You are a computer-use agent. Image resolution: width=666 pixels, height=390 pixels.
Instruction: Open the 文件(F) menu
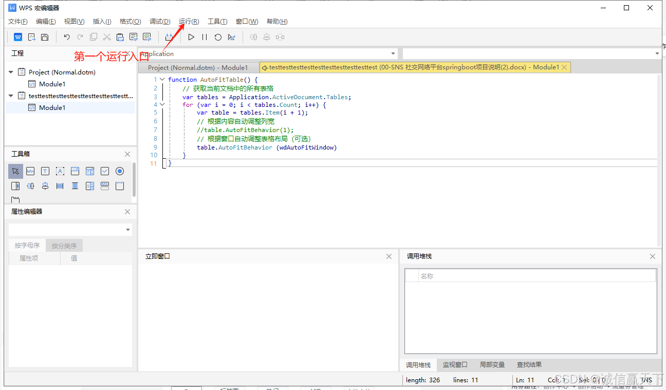point(18,21)
